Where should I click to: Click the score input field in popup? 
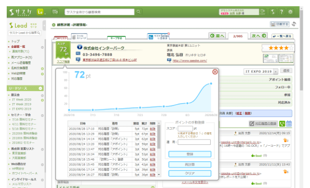(x=185, y=129)
